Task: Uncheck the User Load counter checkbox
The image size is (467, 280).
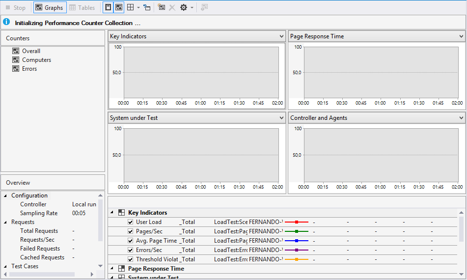Action: pyautogui.click(x=131, y=222)
